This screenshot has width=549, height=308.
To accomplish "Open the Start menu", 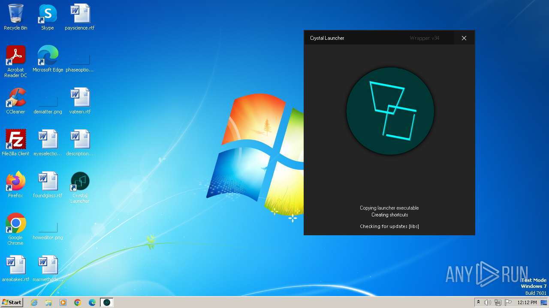I will [12, 302].
